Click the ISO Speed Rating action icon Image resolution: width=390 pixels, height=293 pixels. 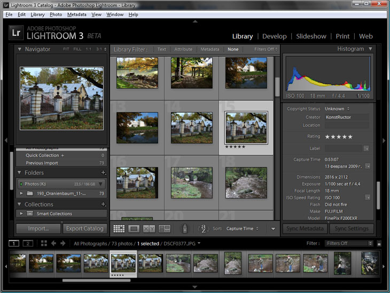pos(368,197)
